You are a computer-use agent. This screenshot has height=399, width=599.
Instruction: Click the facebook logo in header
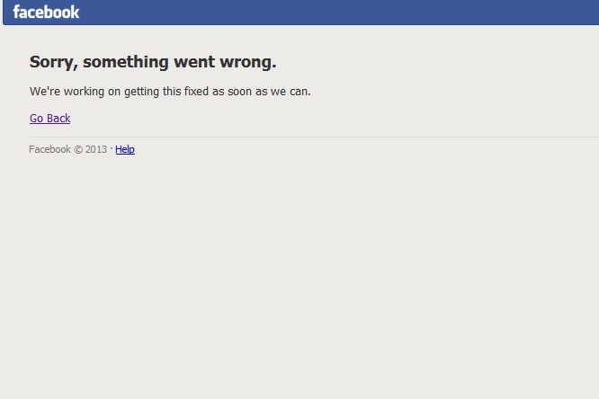[46, 13]
